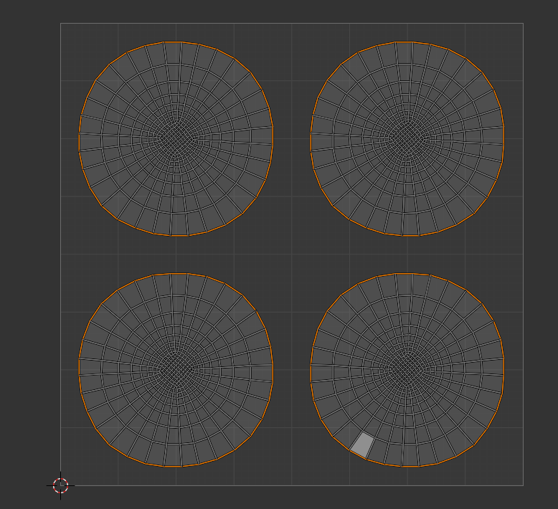The width and height of the screenshot is (558, 509).
Task: Click the bottommost orange edge of bottom-left island
Action: coord(173,466)
